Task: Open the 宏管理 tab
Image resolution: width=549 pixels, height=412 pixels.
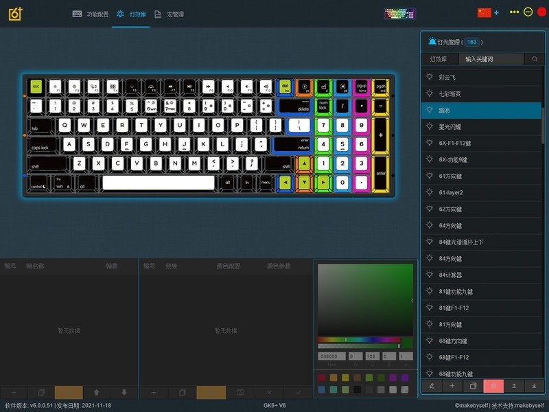Action: [x=169, y=14]
